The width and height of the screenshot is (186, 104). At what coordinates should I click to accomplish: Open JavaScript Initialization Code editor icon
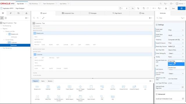183,99
